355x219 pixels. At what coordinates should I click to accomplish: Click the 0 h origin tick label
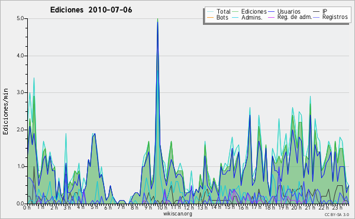coord(27,208)
